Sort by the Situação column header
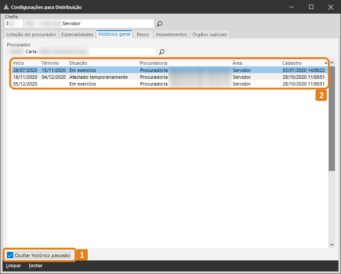Image resolution: width=341 pixels, height=274 pixels. click(78, 63)
